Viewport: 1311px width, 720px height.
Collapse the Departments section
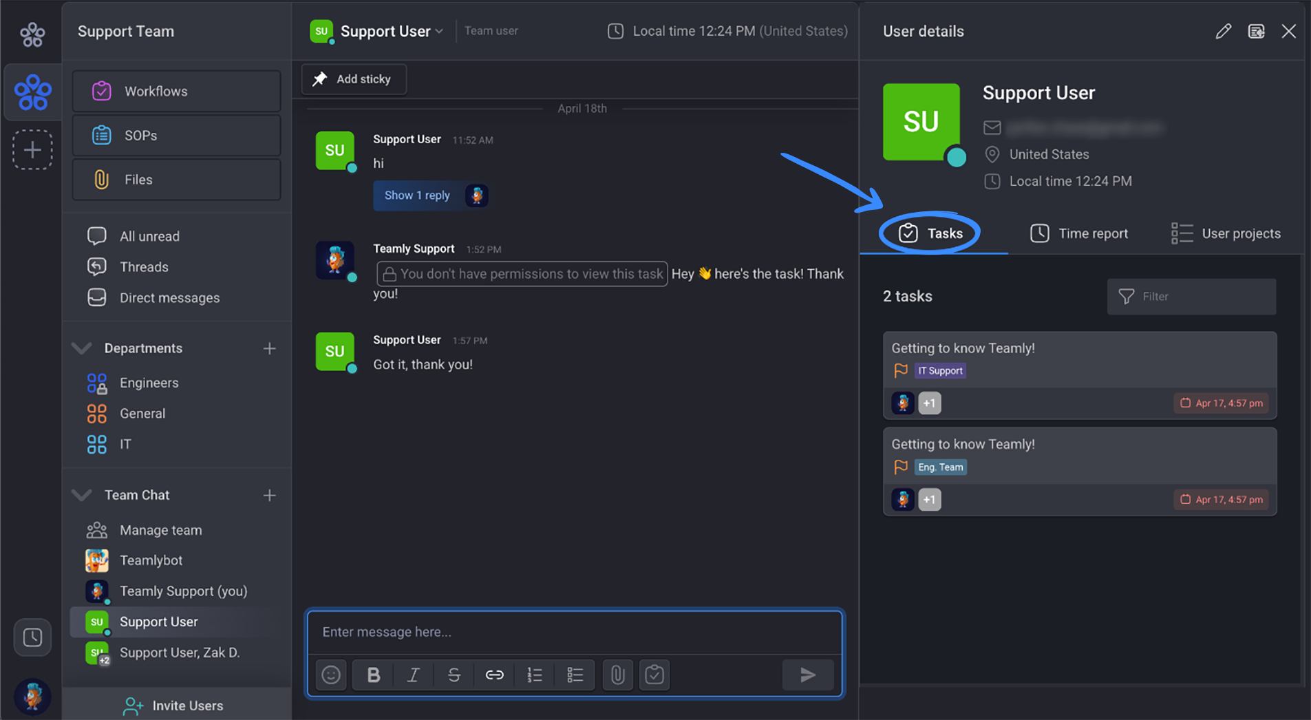click(82, 348)
